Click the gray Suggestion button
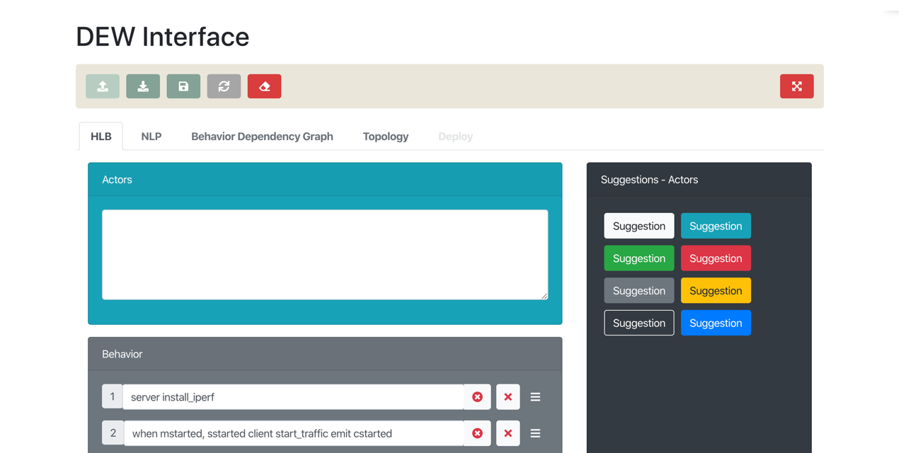 [639, 291]
